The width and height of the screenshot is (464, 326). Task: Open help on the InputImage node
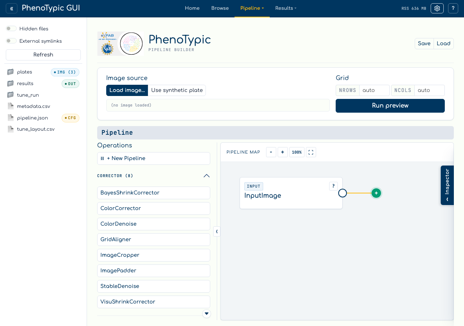click(x=333, y=186)
